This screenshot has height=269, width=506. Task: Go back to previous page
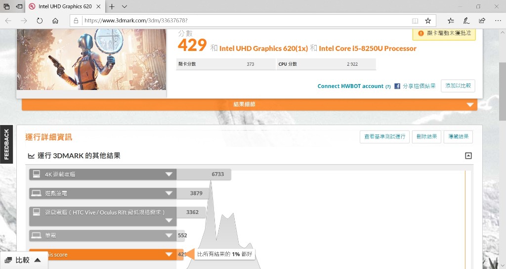tap(8, 21)
